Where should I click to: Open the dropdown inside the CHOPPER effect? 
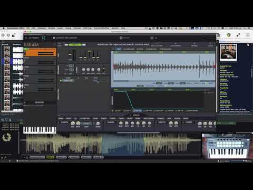pyautogui.click(x=86, y=123)
